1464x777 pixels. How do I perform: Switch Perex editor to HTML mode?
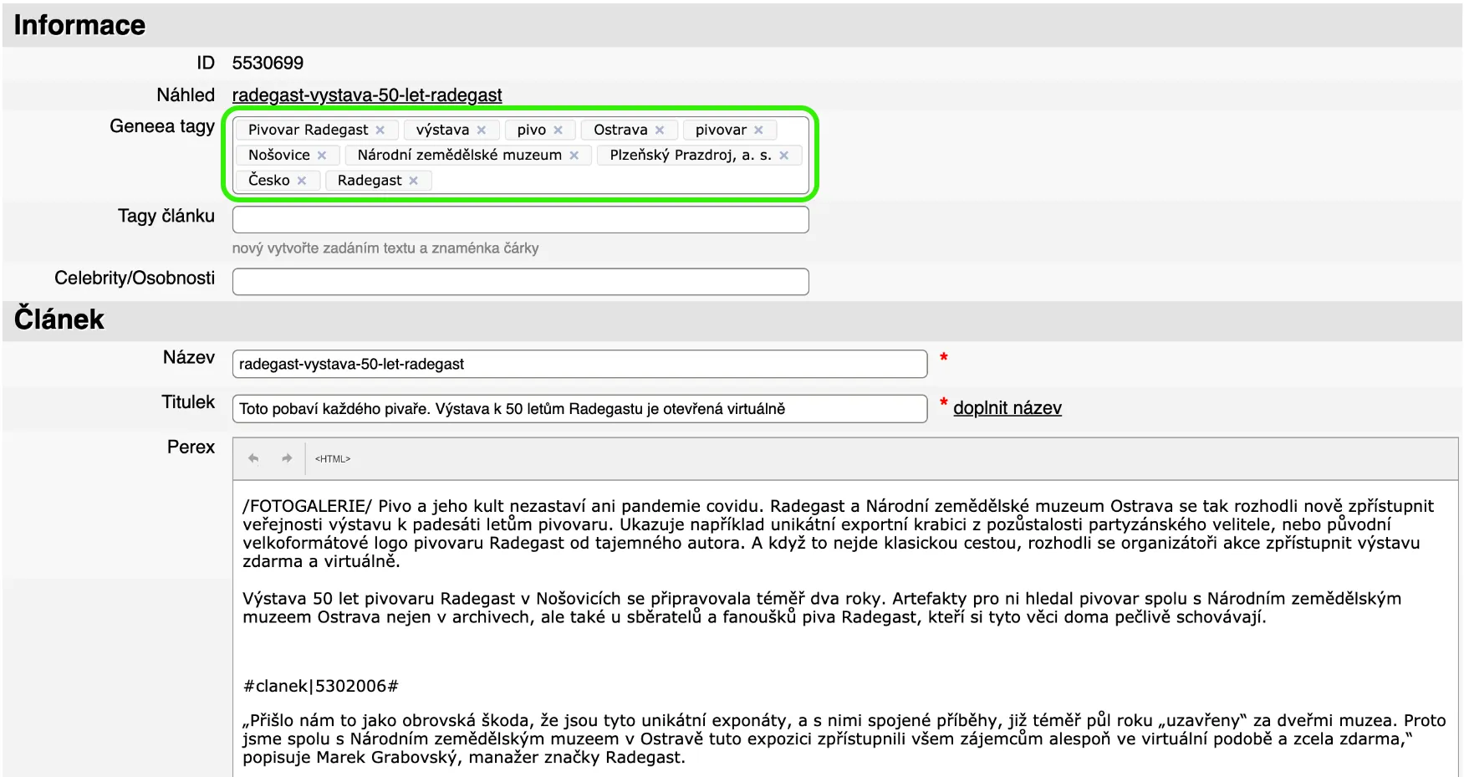[x=332, y=459]
